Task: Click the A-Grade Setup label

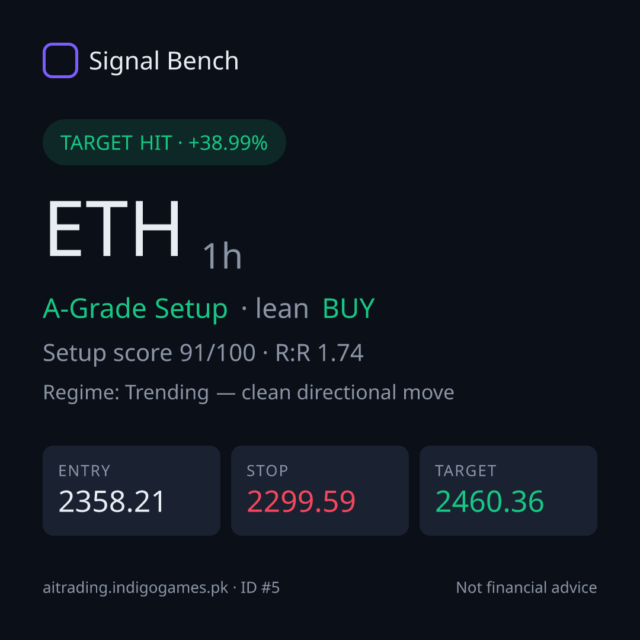Action: point(135,309)
